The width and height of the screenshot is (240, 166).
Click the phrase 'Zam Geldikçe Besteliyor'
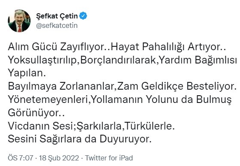click(175, 86)
